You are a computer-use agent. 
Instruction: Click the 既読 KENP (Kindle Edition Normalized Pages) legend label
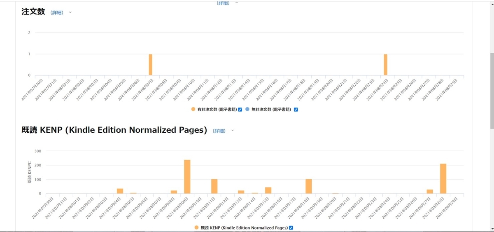click(244, 228)
